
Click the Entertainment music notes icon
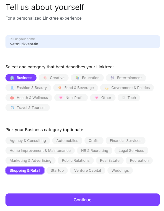pos(112,78)
